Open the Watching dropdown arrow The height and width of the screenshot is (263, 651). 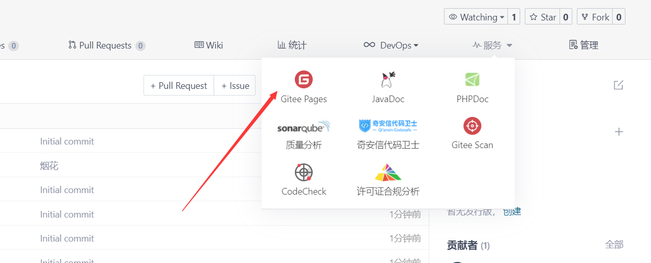pos(502,17)
